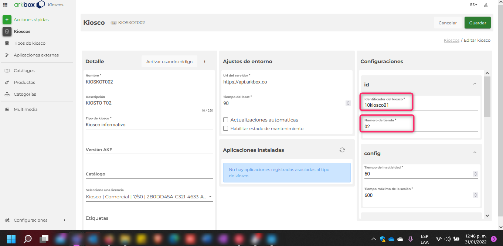The height and width of the screenshot is (246, 503).
Task: Collapse the id configuration section
Action: click(475, 84)
